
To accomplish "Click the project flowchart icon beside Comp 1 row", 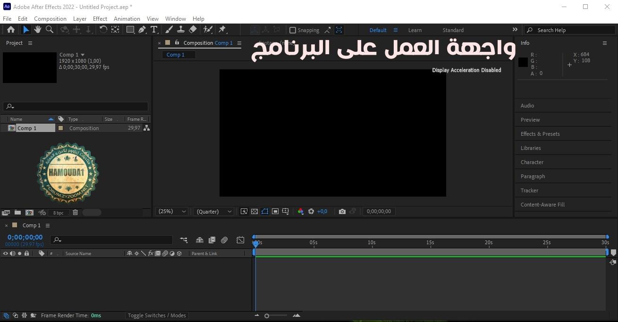I will (146, 128).
